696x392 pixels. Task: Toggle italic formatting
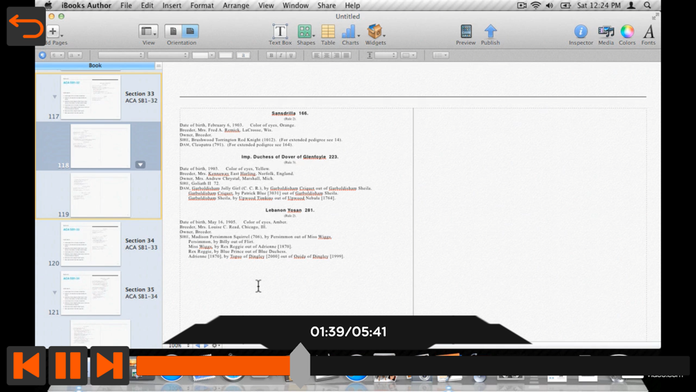pos(281,55)
